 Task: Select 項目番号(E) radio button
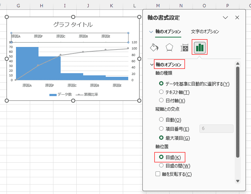(x=161, y=128)
